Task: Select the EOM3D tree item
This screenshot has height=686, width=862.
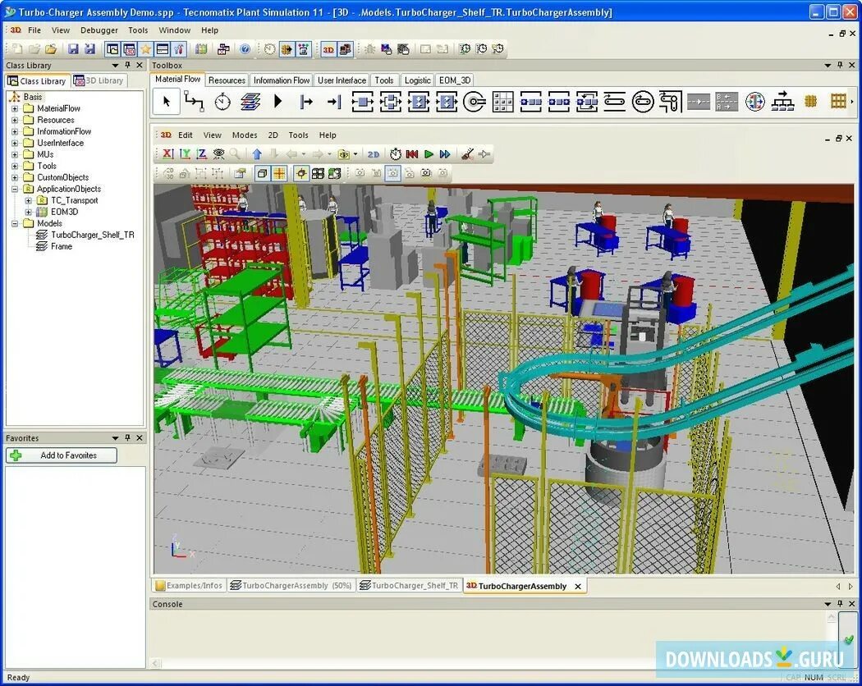Action: click(x=64, y=213)
